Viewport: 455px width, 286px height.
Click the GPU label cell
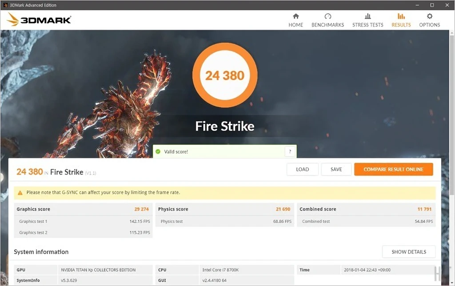click(36, 270)
